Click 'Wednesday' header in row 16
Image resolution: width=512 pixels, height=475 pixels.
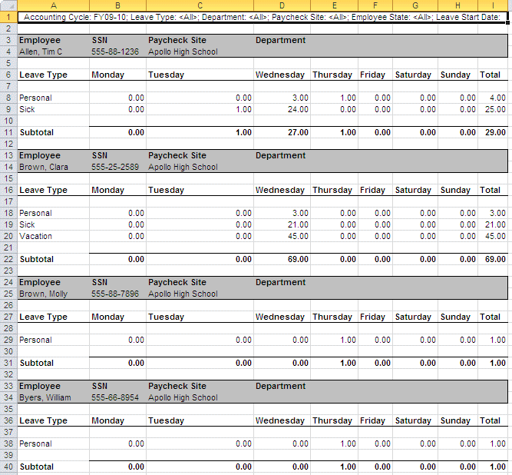(280, 191)
